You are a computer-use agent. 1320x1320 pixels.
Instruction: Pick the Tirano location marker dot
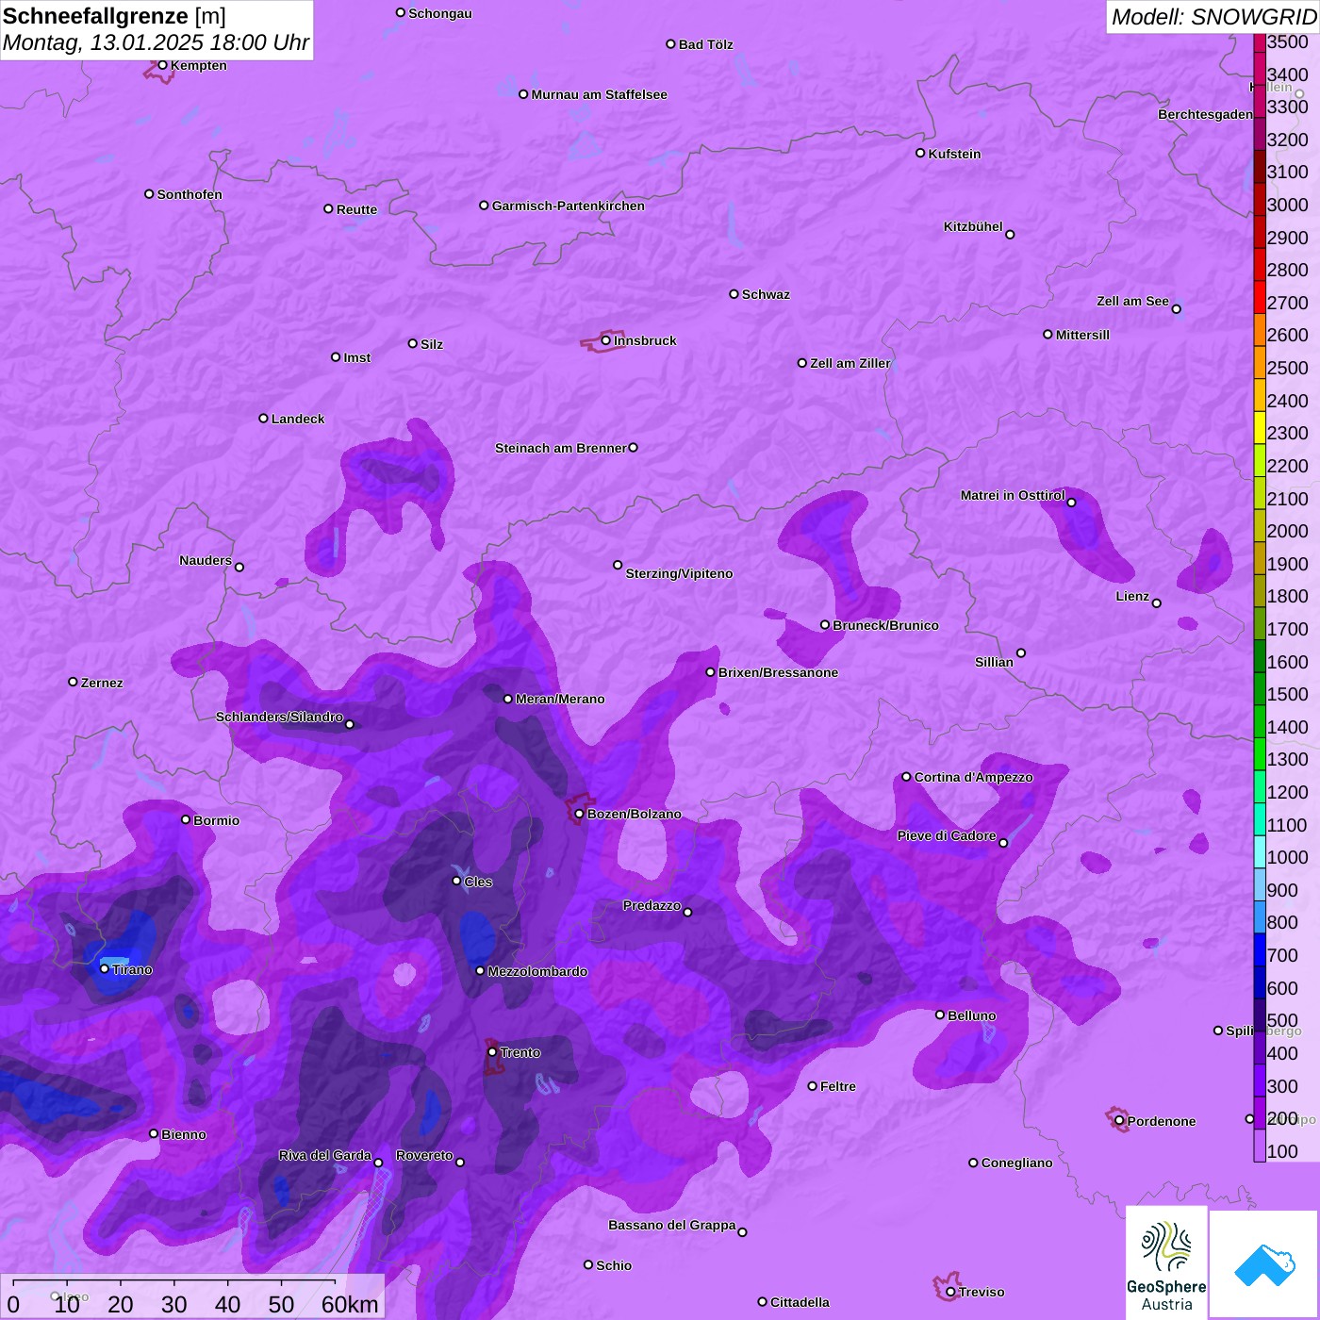pos(105,969)
